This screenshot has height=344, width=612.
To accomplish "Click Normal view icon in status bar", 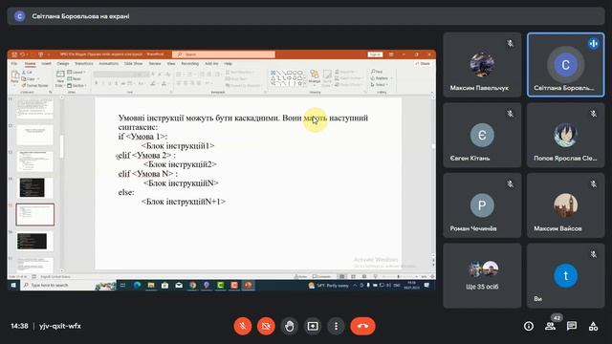I will pyautogui.click(x=341, y=276).
